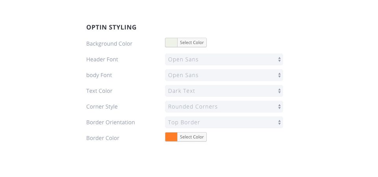Click the Background Color label

pos(109,44)
